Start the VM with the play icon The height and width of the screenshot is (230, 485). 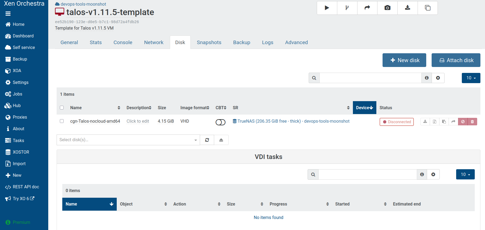click(327, 8)
